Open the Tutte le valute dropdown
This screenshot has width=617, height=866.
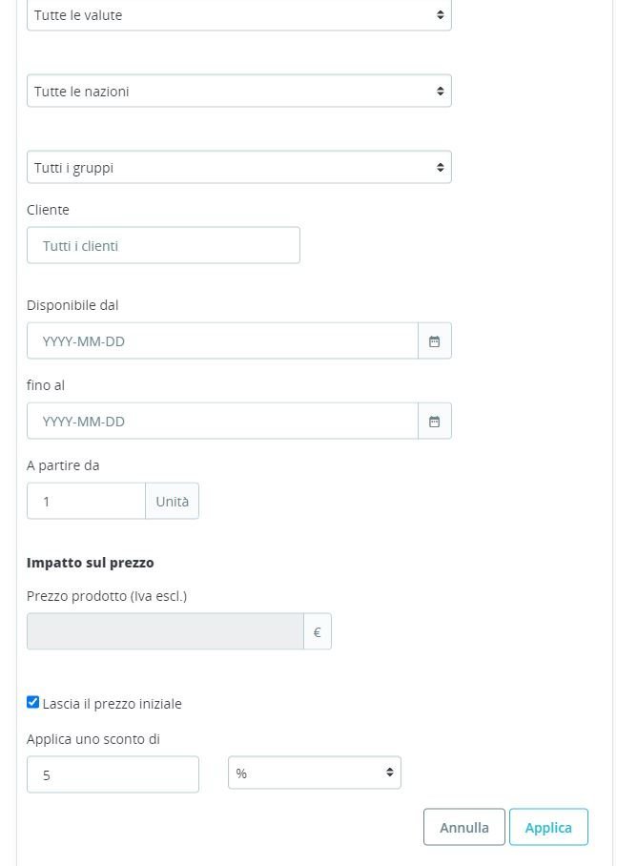tap(239, 15)
